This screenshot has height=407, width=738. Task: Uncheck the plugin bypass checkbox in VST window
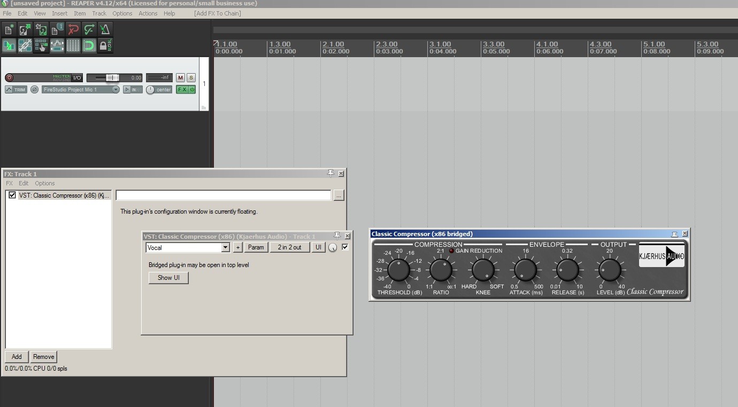(345, 247)
